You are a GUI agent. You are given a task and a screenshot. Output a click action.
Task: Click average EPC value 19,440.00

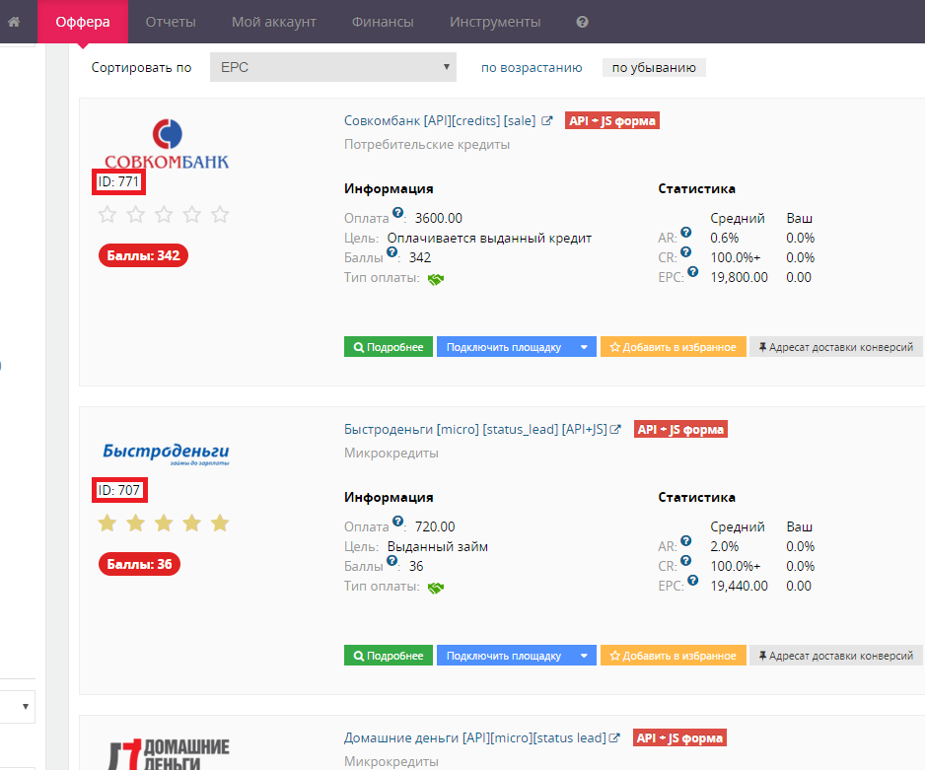pyautogui.click(x=740, y=586)
